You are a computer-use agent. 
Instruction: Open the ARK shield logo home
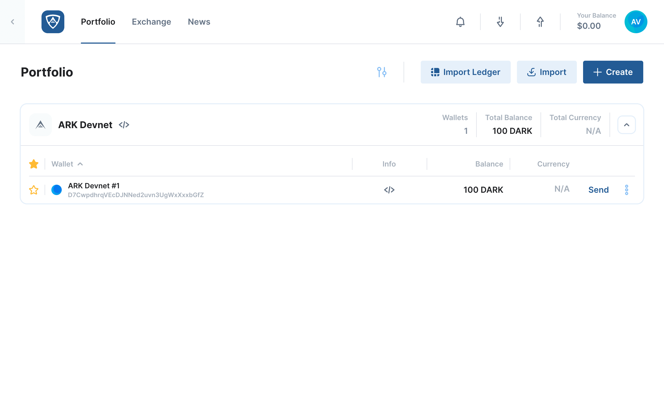[53, 22]
